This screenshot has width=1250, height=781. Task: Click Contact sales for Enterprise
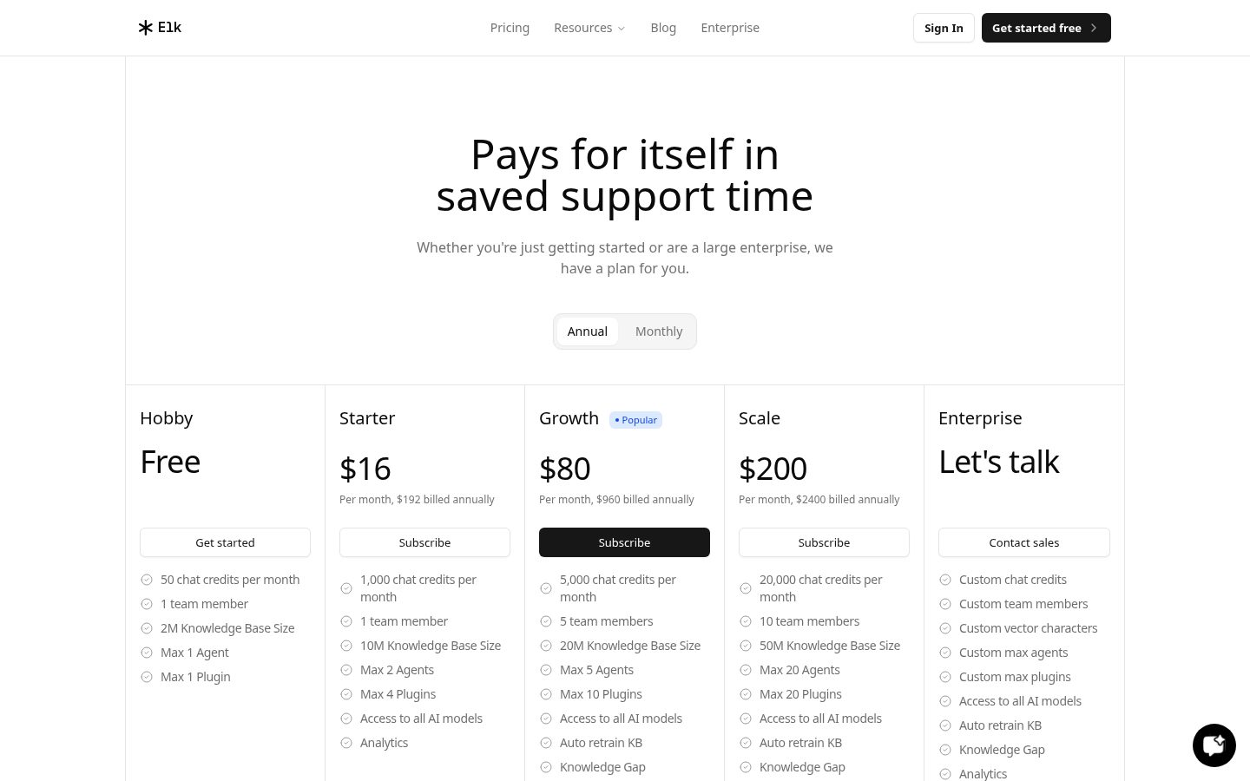tap(1024, 542)
